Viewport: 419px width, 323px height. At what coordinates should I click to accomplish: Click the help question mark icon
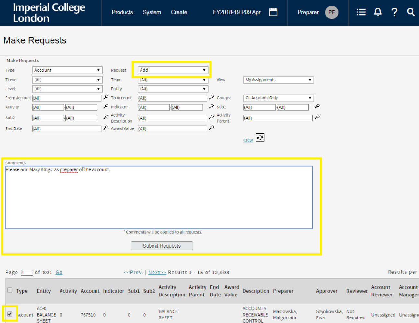coord(394,12)
